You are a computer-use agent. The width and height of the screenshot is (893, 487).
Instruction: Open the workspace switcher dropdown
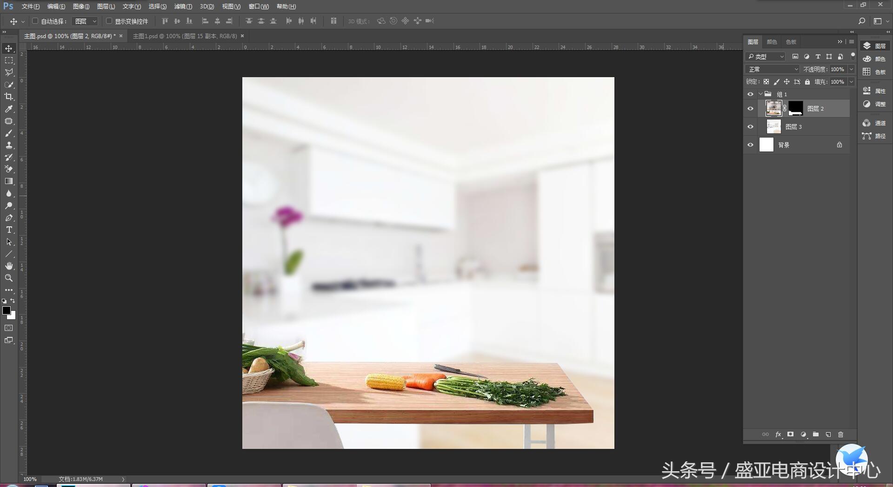(881, 21)
